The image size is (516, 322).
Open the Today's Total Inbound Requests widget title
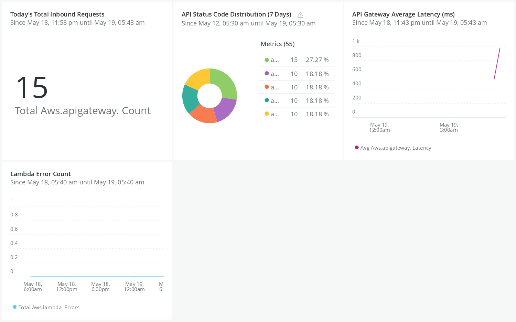click(x=57, y=14)
